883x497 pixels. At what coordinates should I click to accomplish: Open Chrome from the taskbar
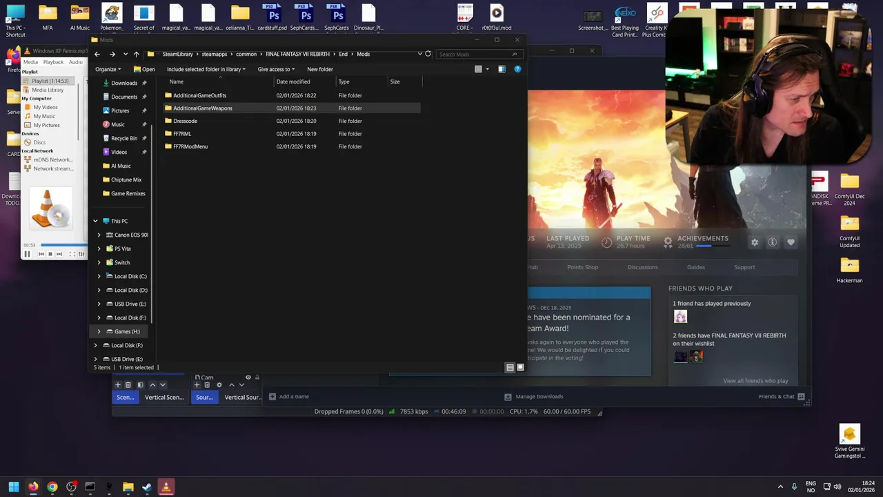tap(52, 487)
